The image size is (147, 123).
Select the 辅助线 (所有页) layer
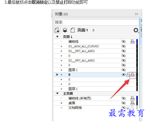(80, 98)
